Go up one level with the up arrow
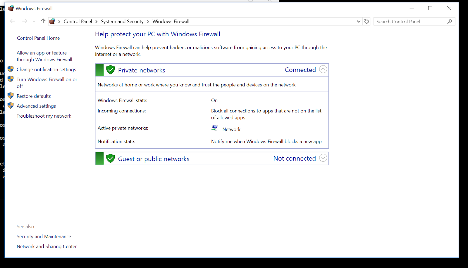 click(43, 21)
